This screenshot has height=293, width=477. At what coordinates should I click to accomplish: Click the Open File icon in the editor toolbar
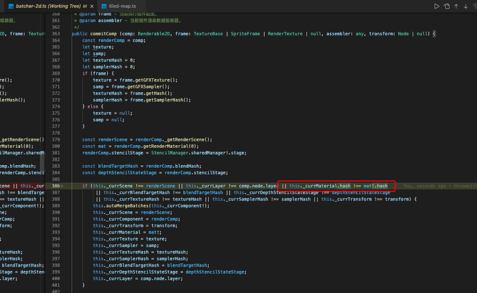447,6
